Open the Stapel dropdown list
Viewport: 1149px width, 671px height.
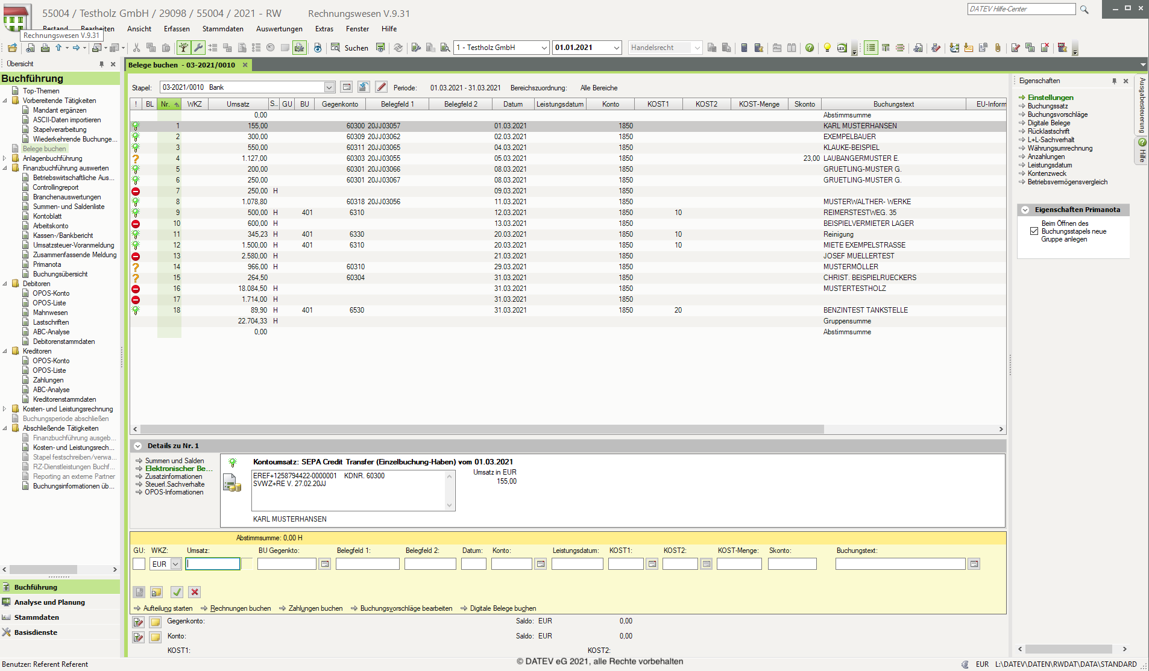329,87
